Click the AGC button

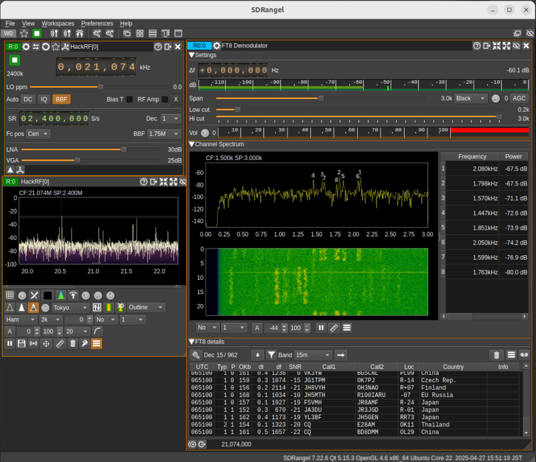click(x=519, y=98)
